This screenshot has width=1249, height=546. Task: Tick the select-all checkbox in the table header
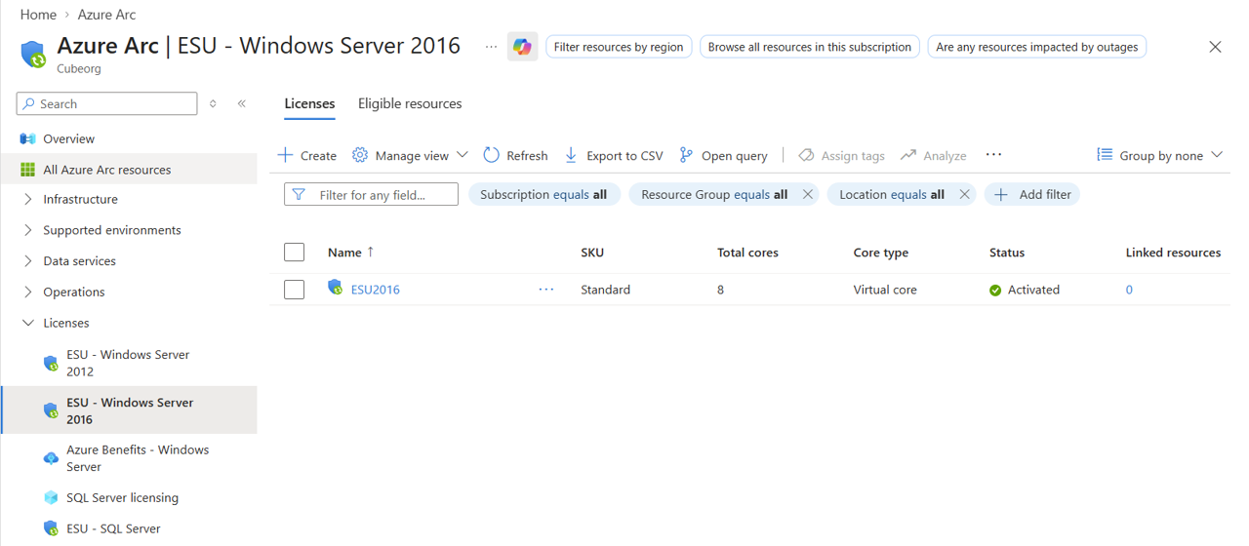point(294,253)
